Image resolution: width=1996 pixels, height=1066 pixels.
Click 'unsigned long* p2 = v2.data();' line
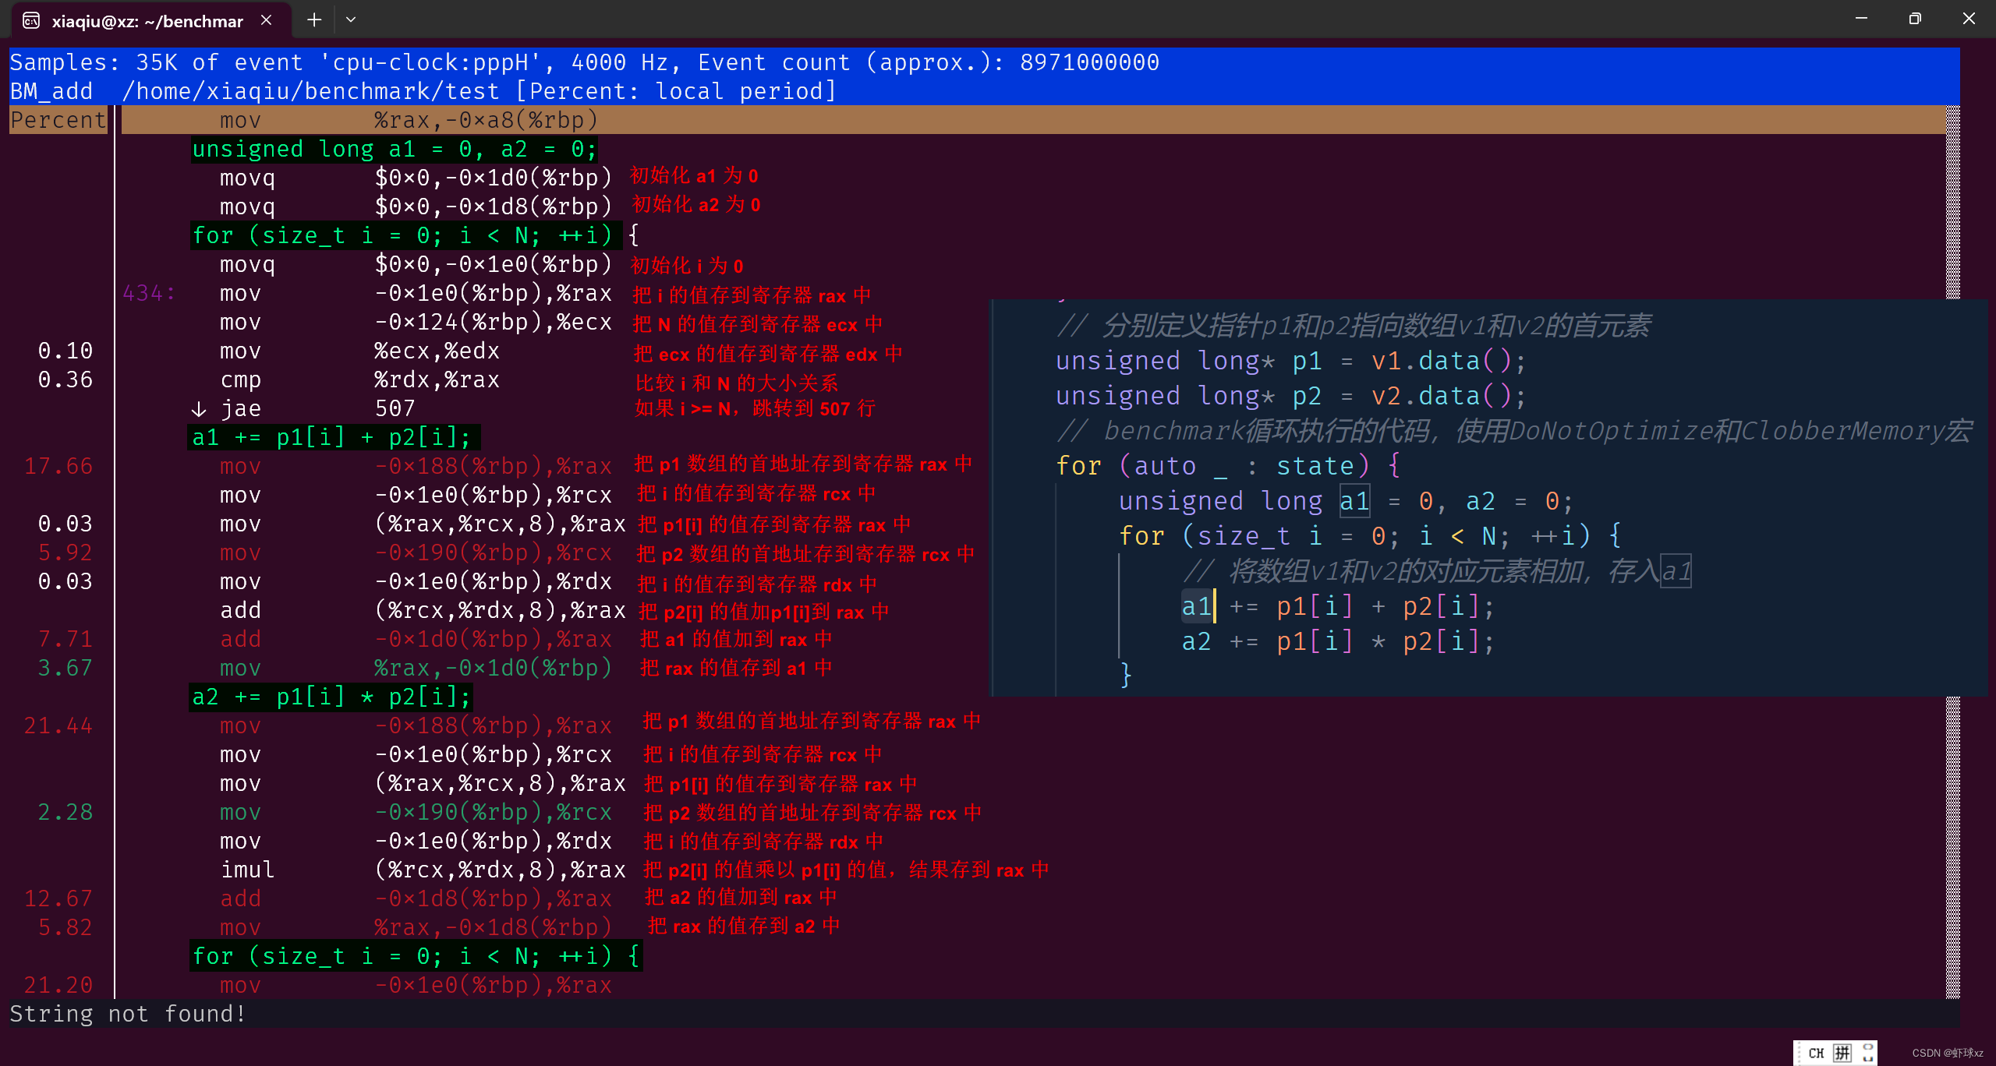click(1290, 396)
